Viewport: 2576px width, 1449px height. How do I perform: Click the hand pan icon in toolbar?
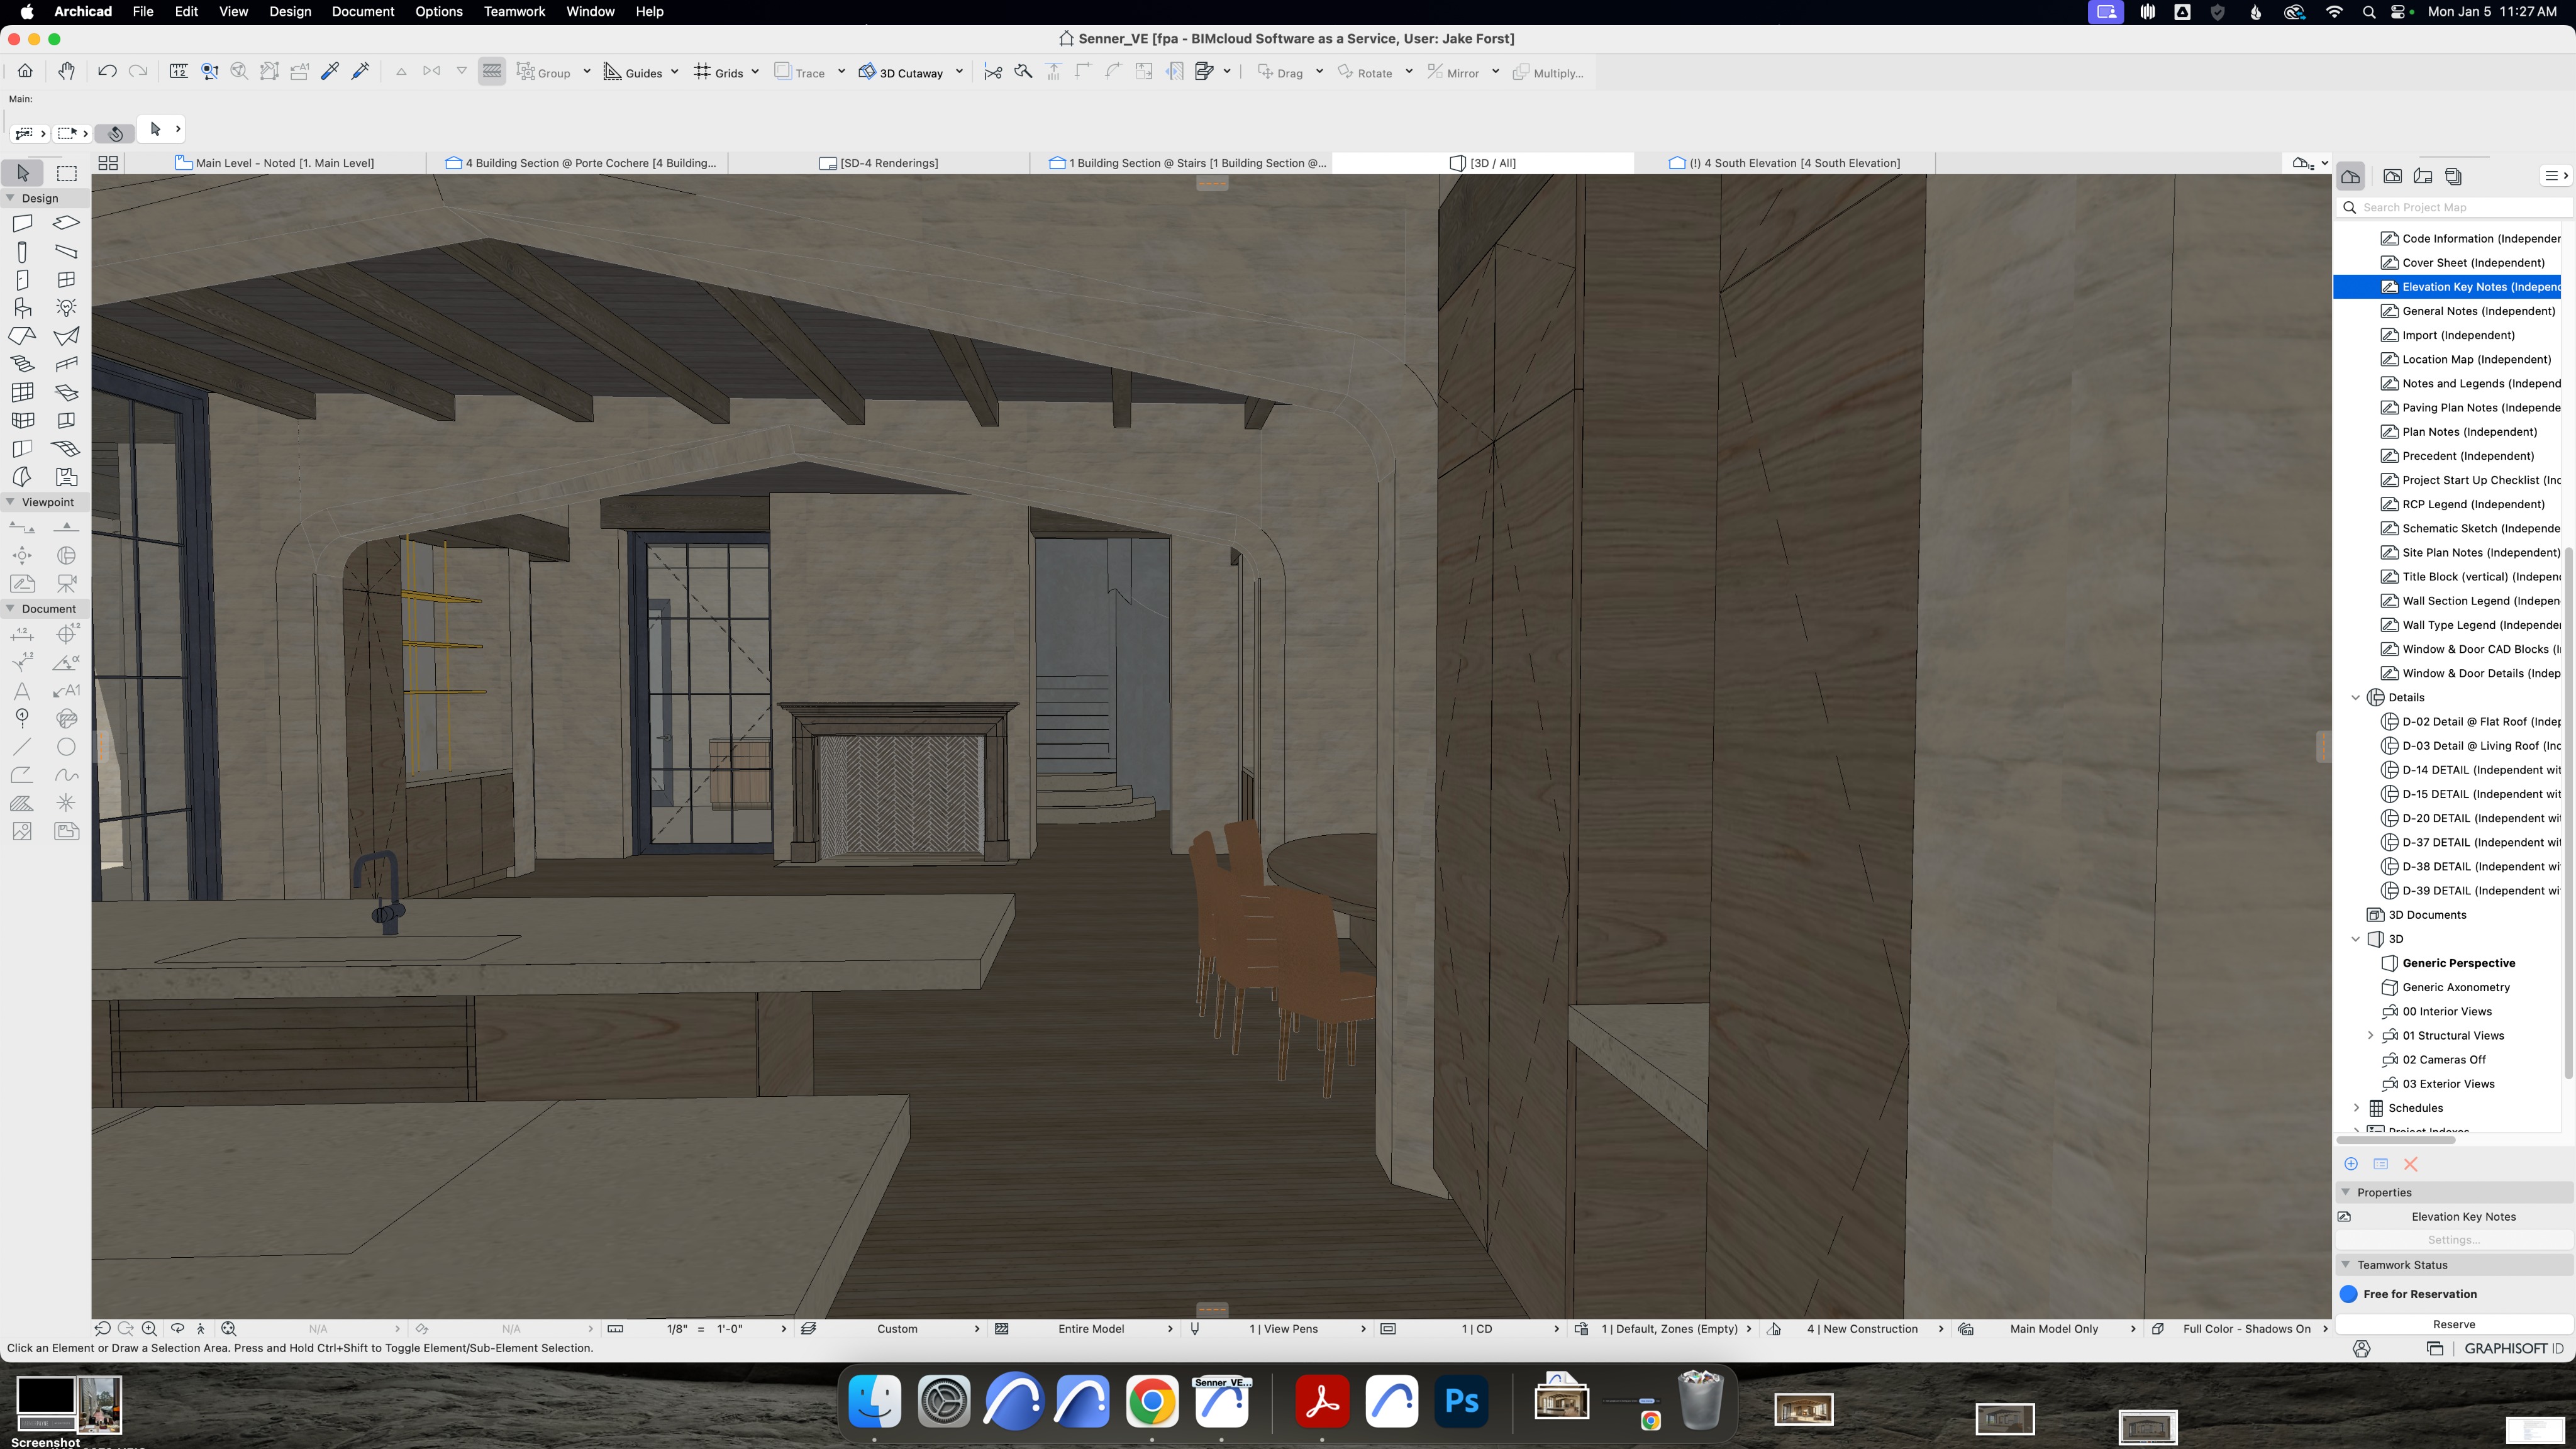coord(66,71)
